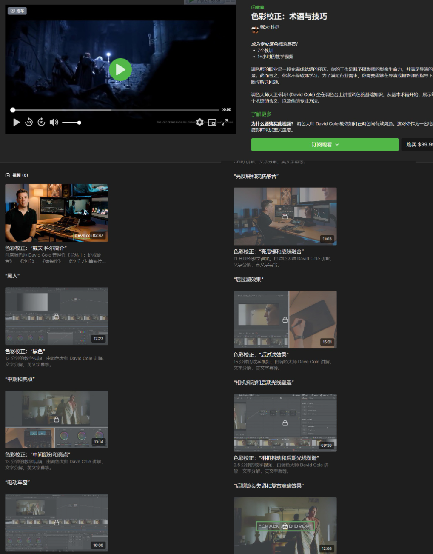Click the lock icon on 亮度键和皮肤融合 thumbnail
The image size is (433, 554).
tap(285, 217)
